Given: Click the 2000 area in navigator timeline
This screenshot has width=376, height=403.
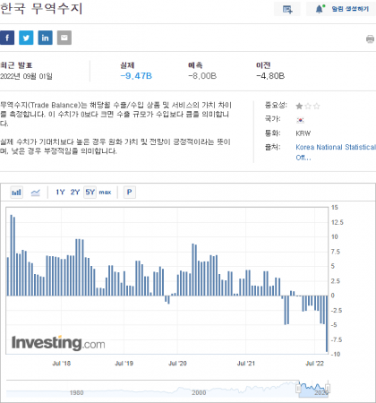Looking at the screenshot, I should point(199,392).
